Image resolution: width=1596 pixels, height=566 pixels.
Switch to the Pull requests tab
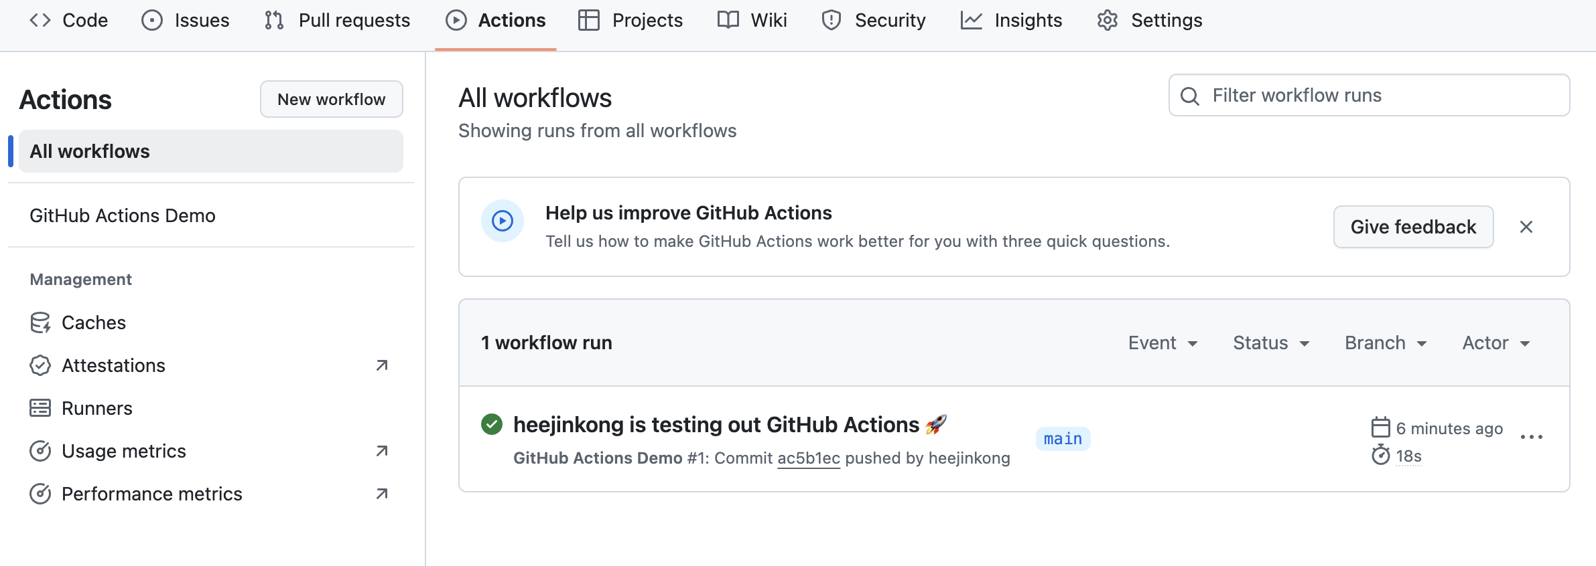(337, 20)
